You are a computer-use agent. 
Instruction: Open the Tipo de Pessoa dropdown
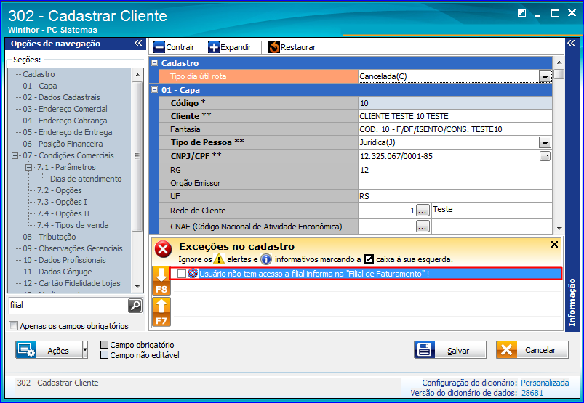click(x=545, y=143)
